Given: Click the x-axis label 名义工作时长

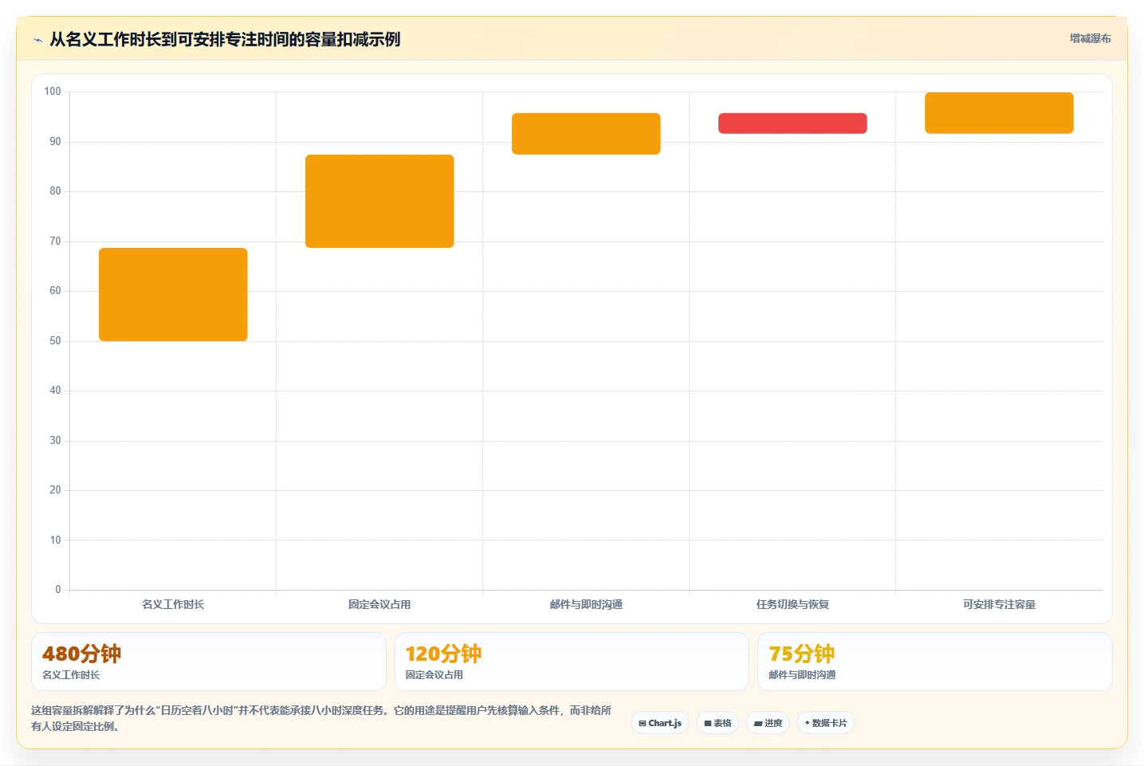Looking at the screenshot, I should pyautogui.click(x=173, y=604).
